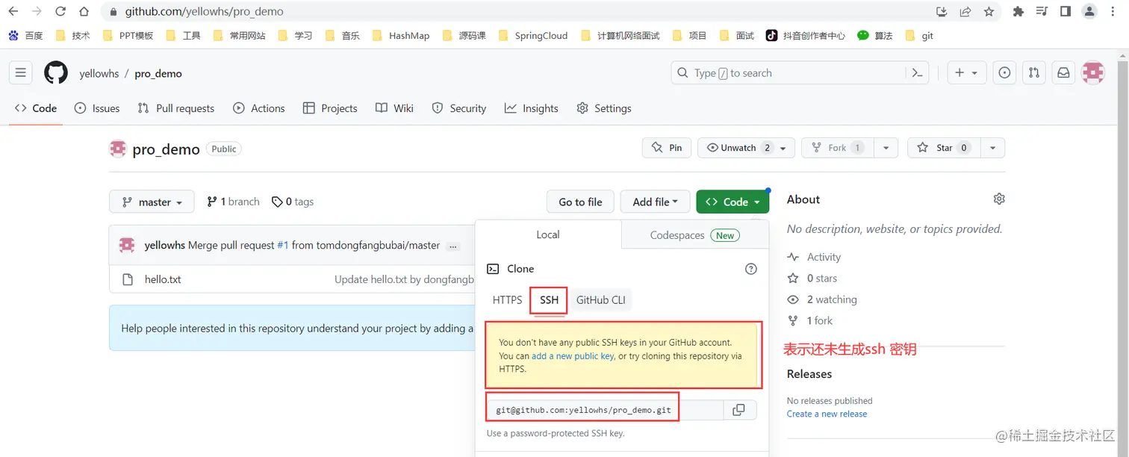Screen dimensions: 1129x457
Task: Open Chrome side panel icon
Action: [x=1066, y=11]
